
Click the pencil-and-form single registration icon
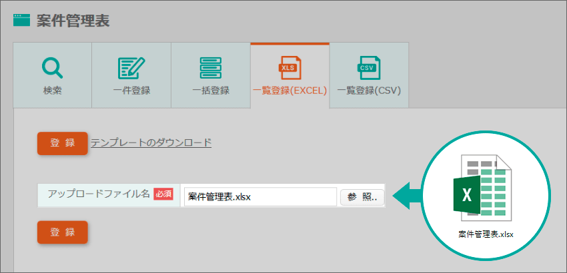131,68
